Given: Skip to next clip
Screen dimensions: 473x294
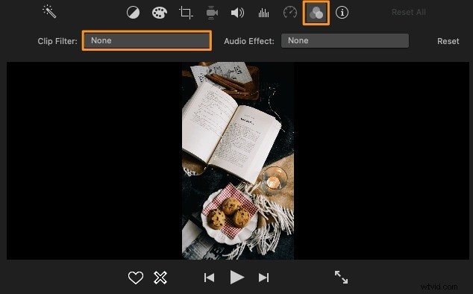Looking at the screenshot, I should point(263,278).
